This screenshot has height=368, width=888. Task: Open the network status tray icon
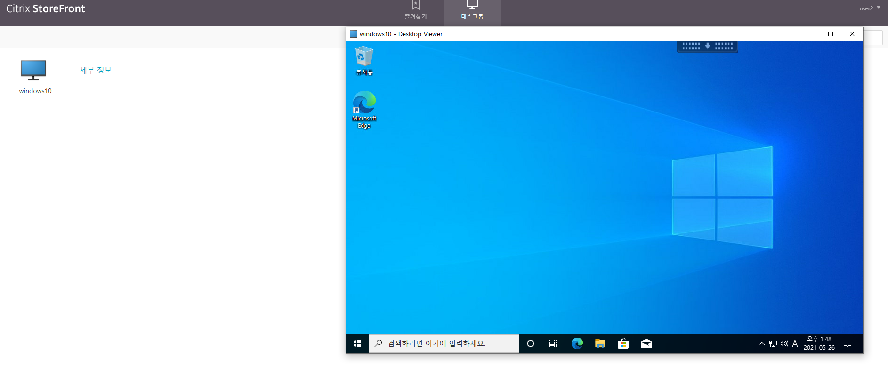(x=773, y=344)
